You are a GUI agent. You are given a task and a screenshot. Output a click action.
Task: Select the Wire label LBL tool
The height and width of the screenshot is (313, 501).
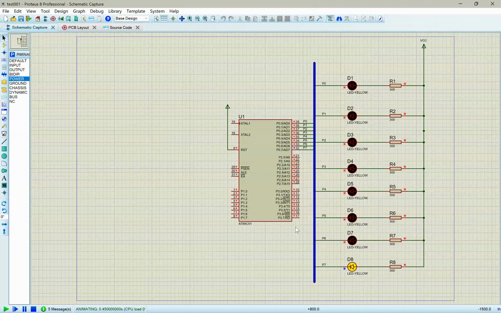click(x=4, y=60)
